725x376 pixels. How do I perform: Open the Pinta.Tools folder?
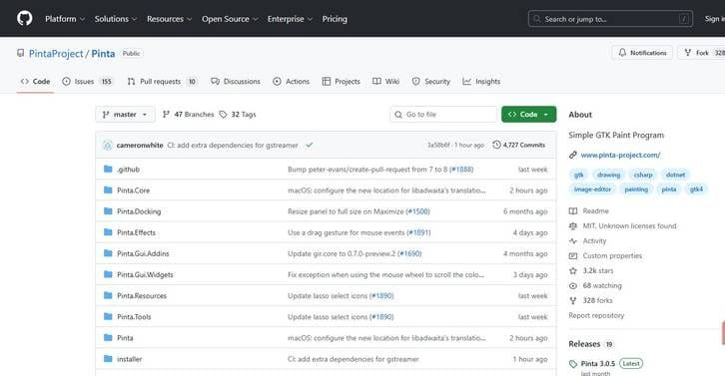pos(134,317)
